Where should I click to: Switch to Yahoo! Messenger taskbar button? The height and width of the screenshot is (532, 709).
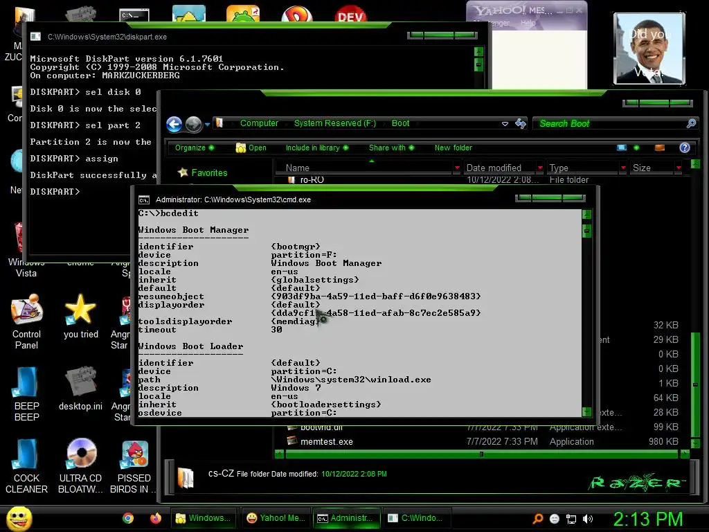tap(276, 518)
